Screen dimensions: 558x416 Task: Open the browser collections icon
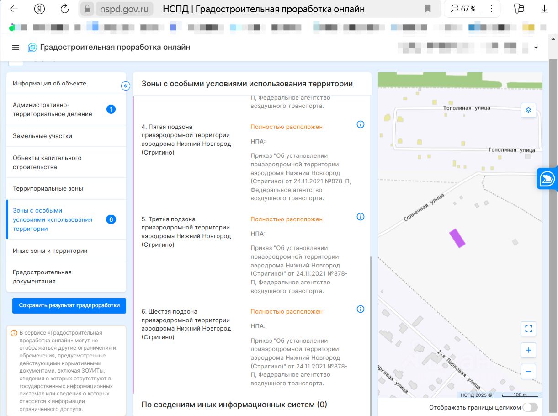(519, 9)
